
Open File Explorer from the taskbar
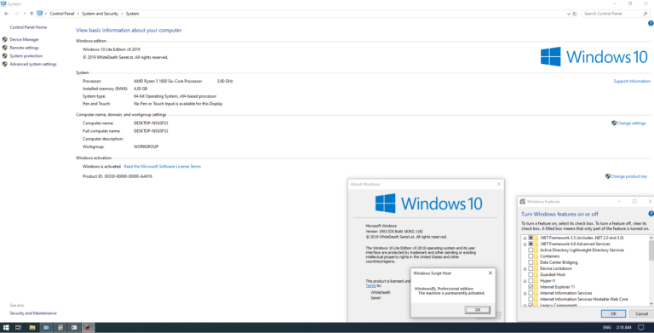(32, 328)
